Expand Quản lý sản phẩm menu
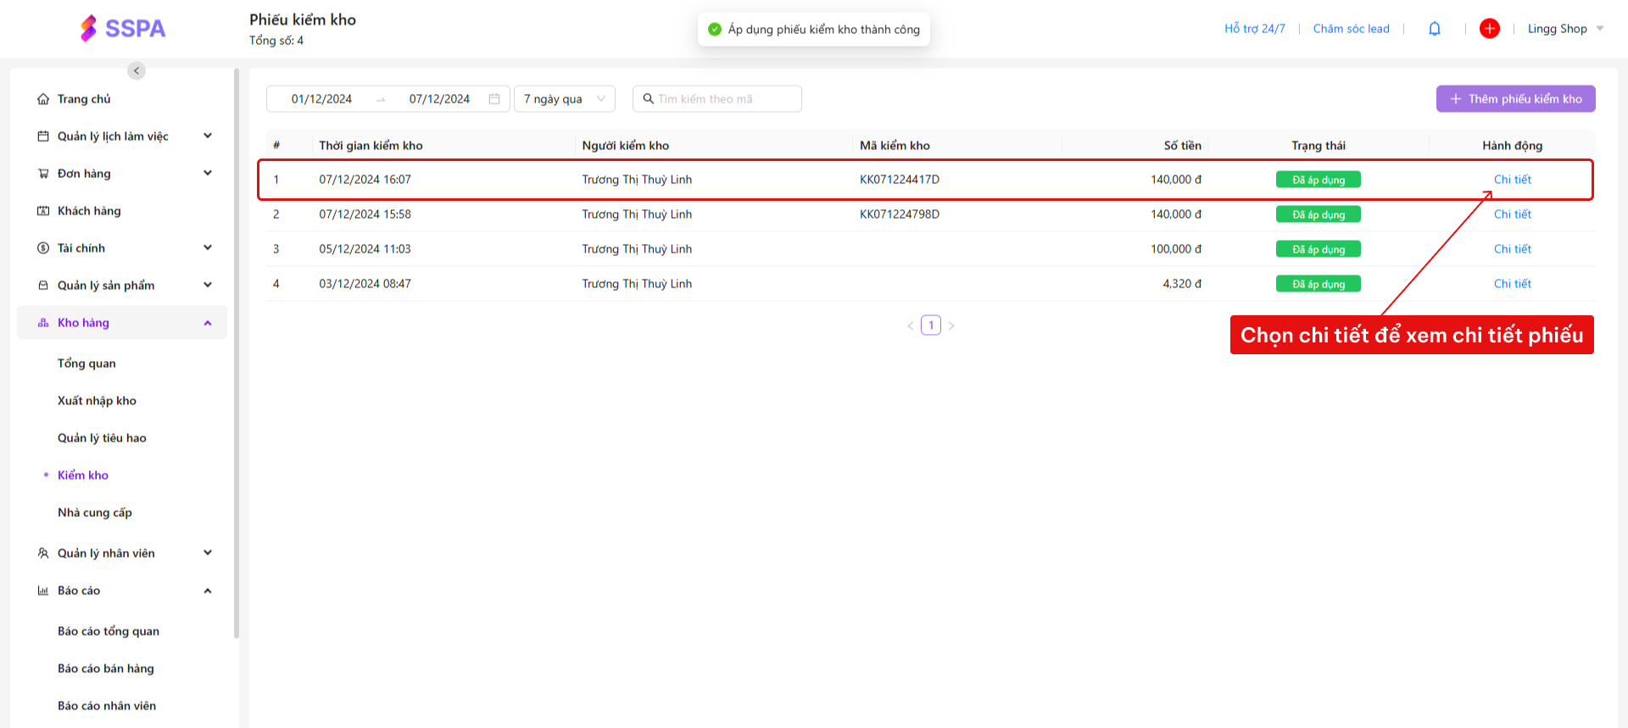 (208, 285)
